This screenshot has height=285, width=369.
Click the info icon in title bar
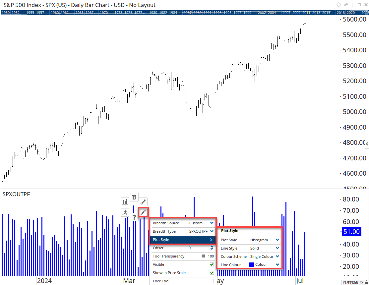click(352, 5)
